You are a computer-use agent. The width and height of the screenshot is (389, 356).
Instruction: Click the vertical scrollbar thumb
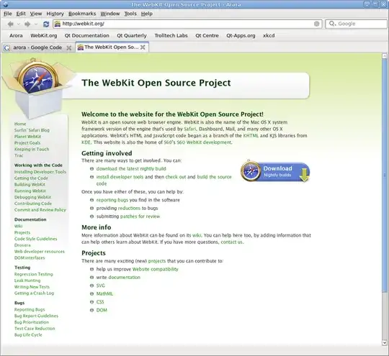[x=385, y=175]
